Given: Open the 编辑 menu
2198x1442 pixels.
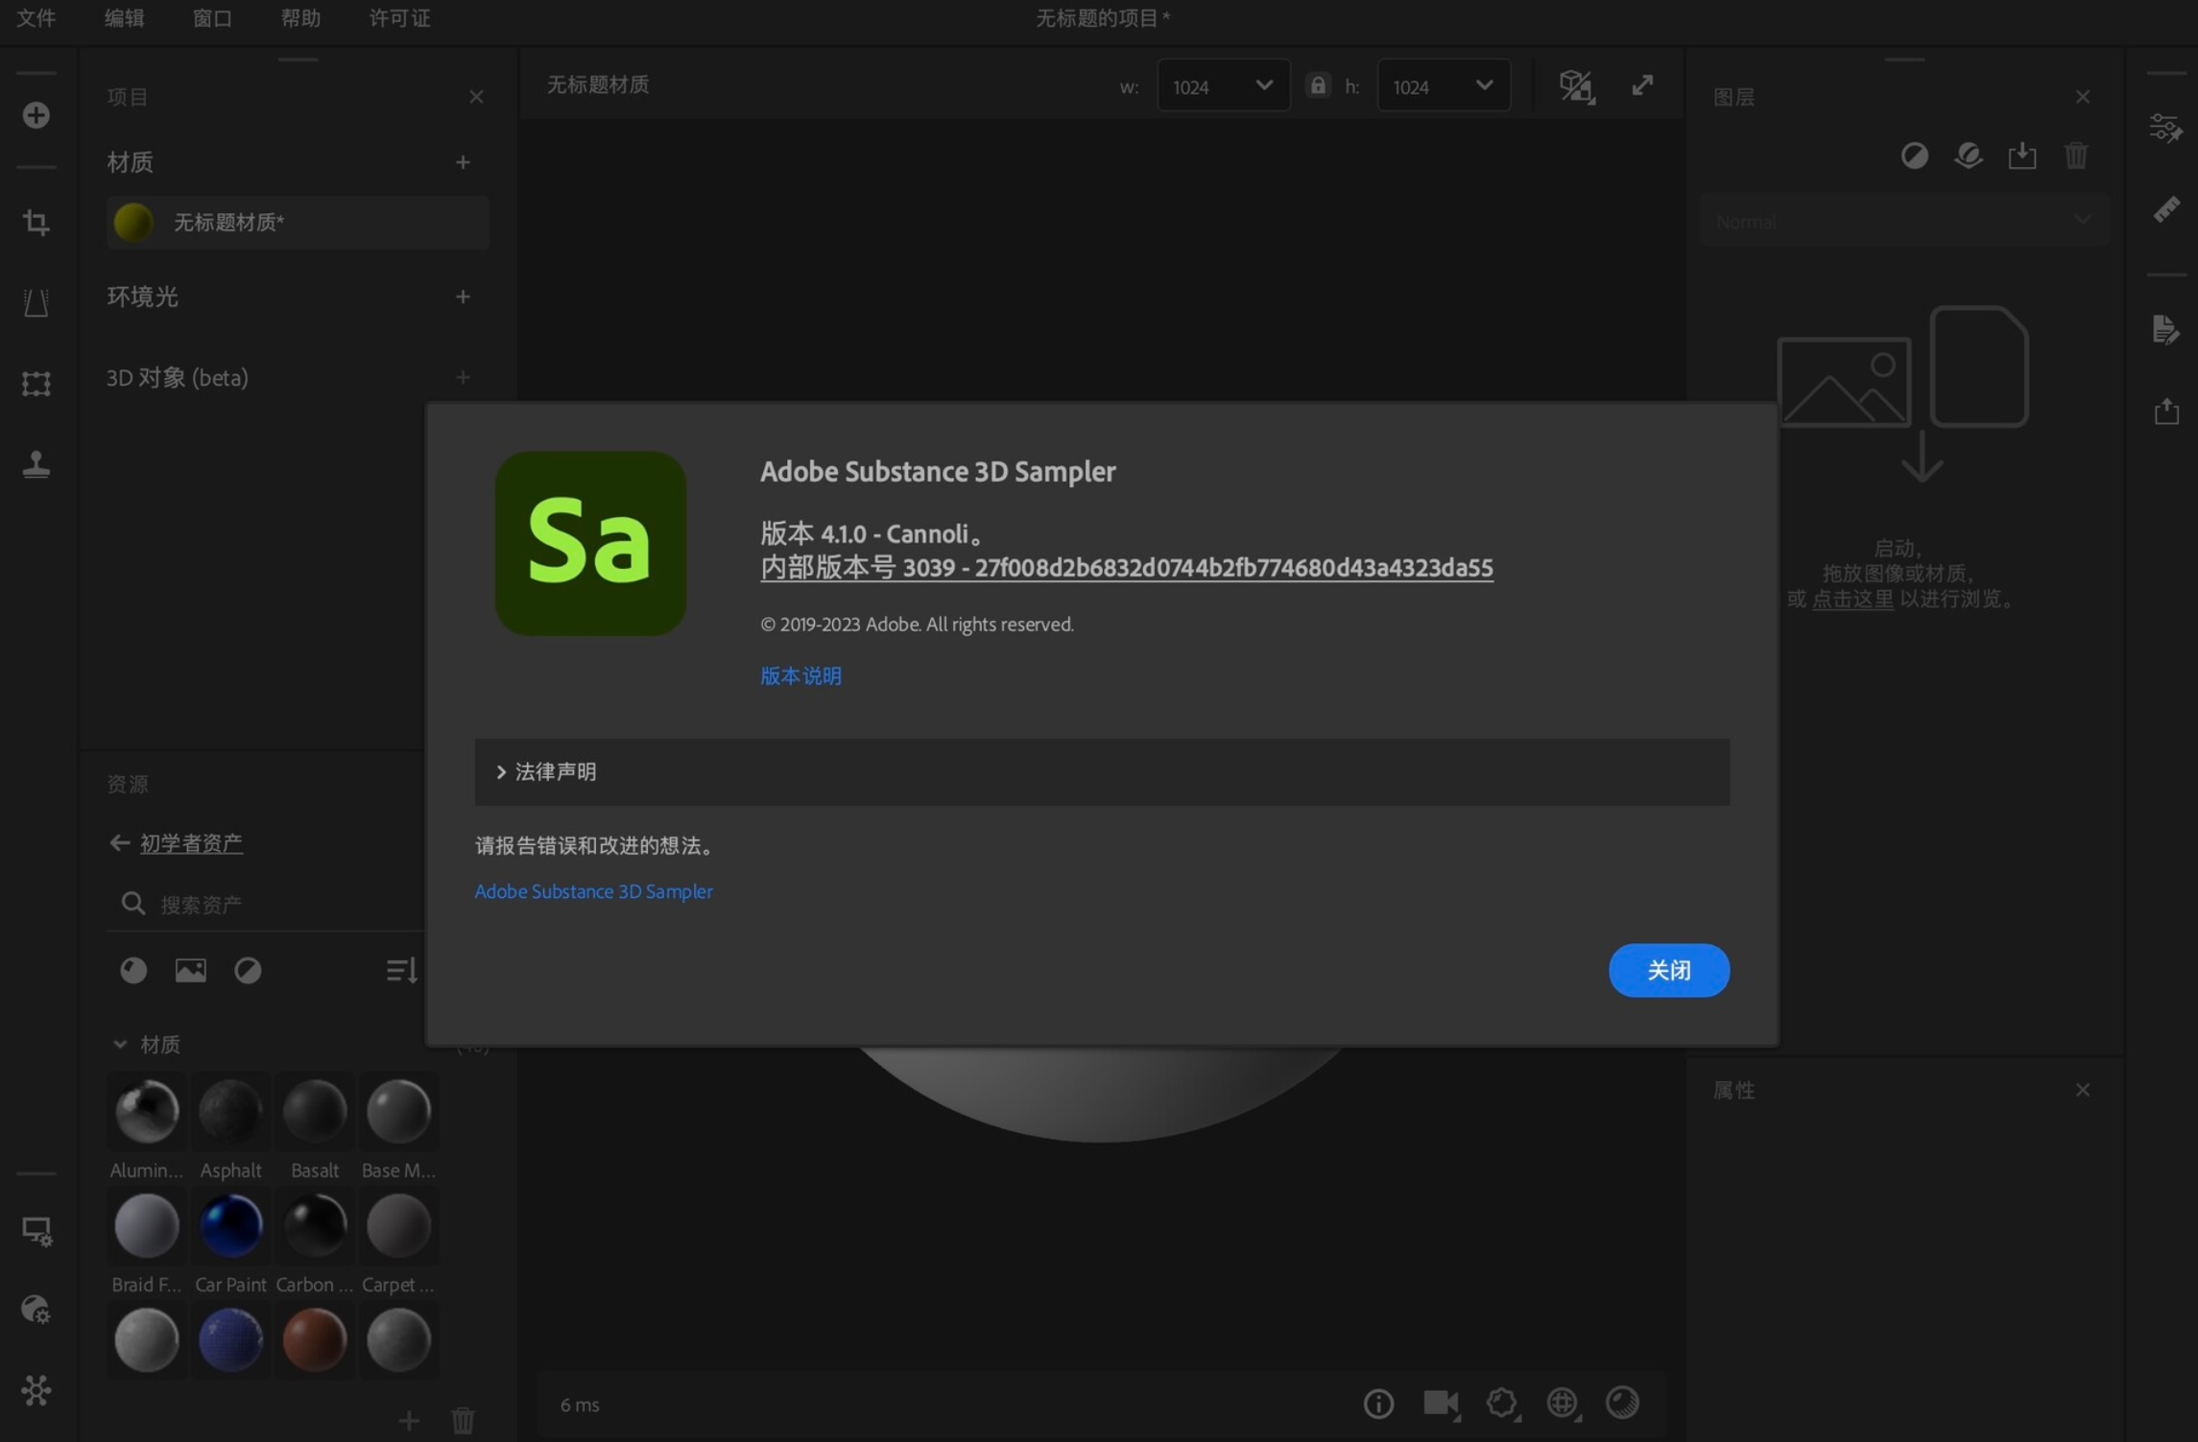Looking at the screenshot, I should point(125,18).
